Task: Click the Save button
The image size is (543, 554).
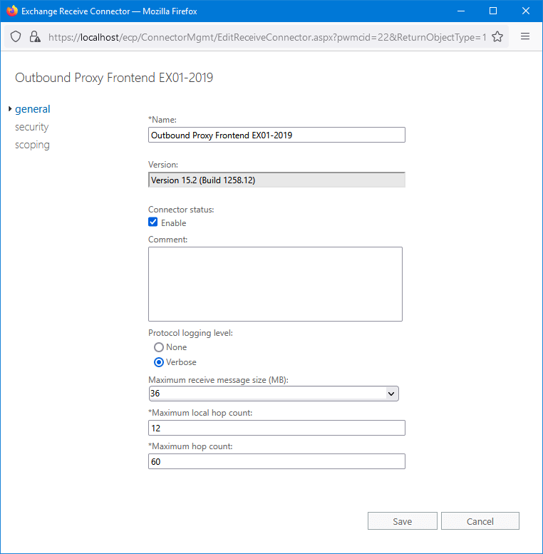Action: (x=402, y=521)
